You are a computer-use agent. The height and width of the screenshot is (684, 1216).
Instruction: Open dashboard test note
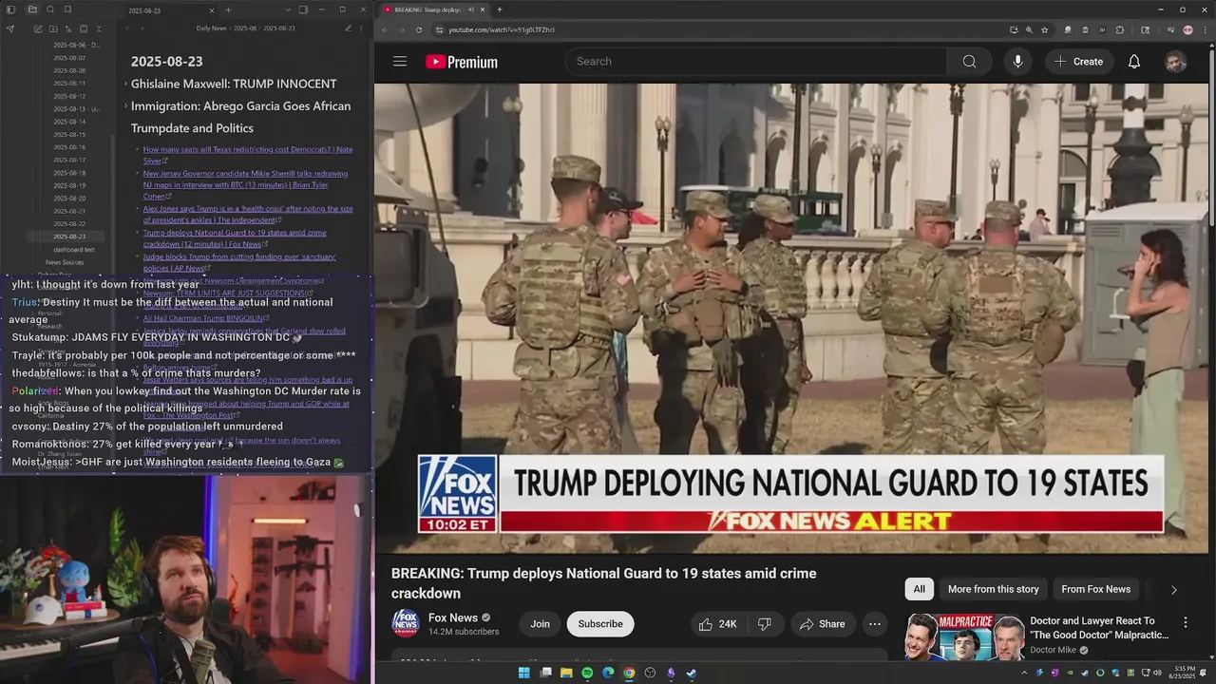point(74,250)
